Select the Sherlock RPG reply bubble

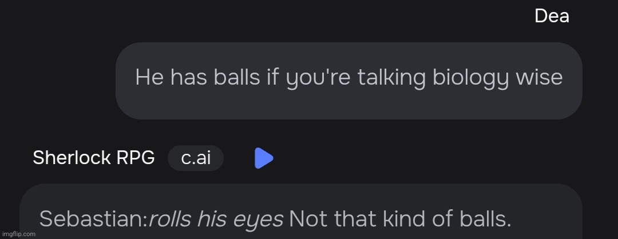click(300, 214)
